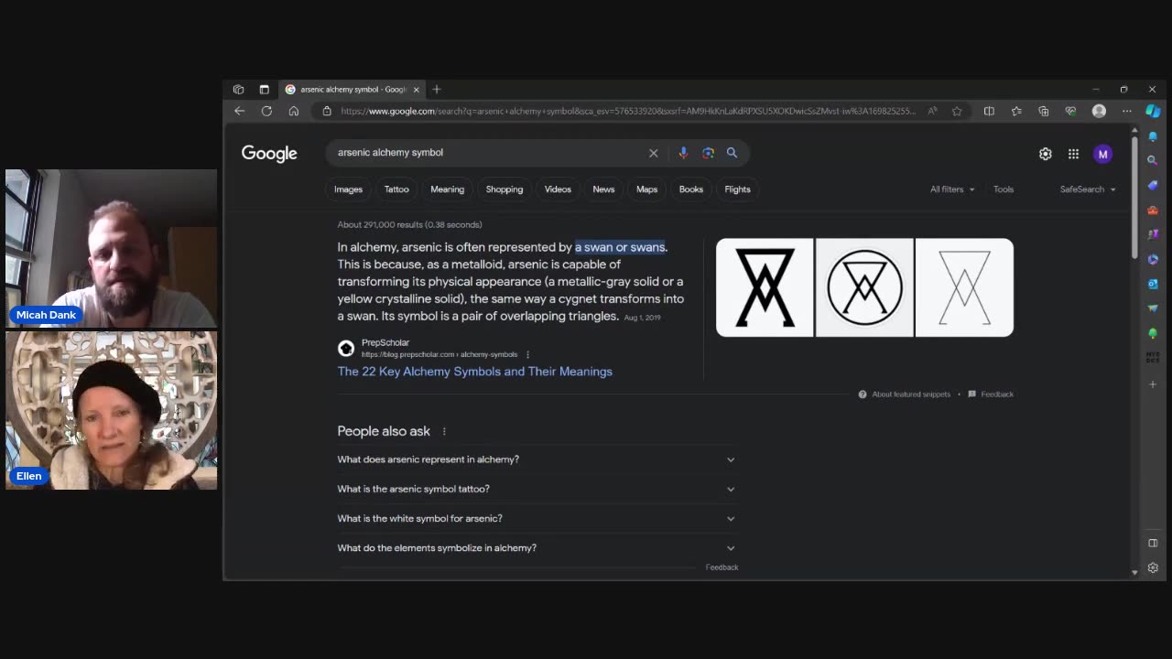Click Feedback below People also ask

click(722, 567)
